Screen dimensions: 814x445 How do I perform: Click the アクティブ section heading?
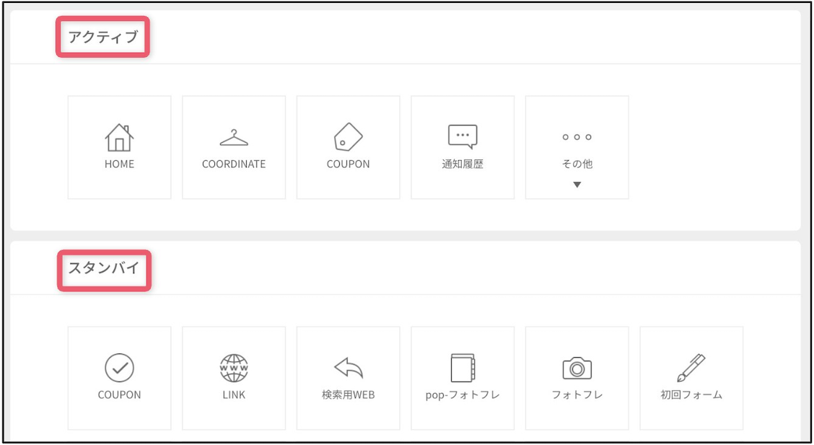click(x=102, y=37)
